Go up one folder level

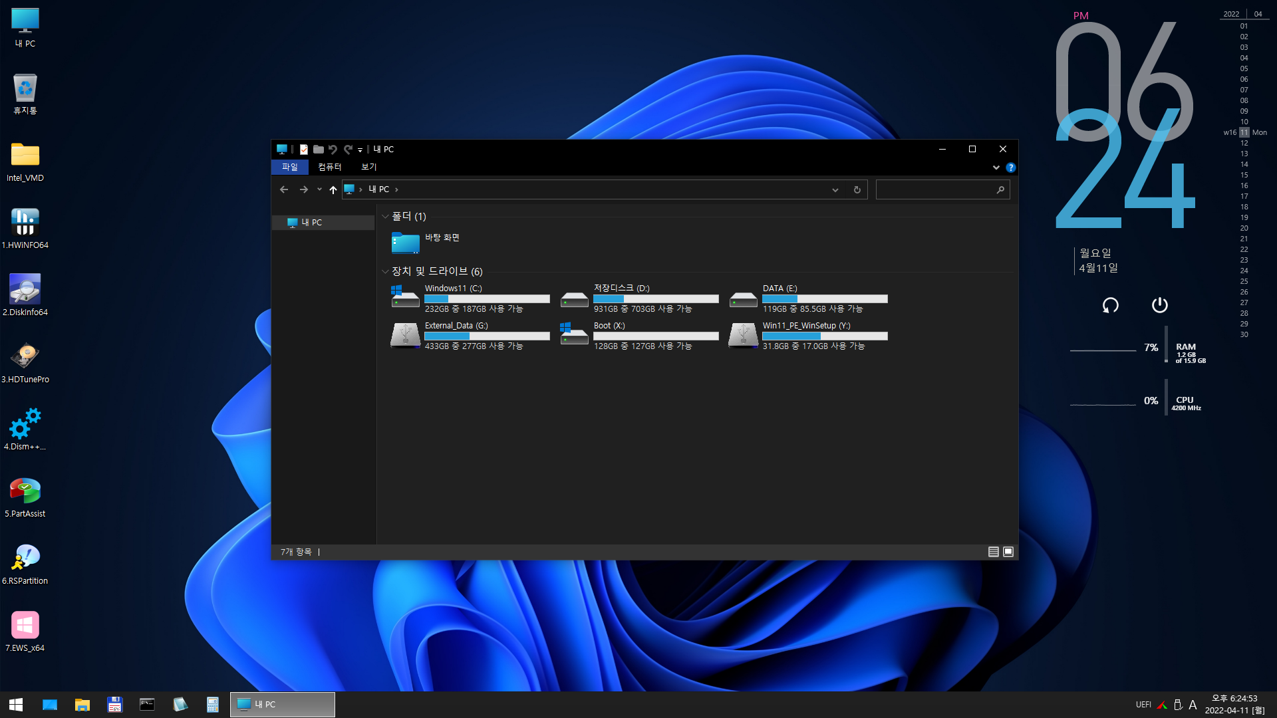(333, 189)
